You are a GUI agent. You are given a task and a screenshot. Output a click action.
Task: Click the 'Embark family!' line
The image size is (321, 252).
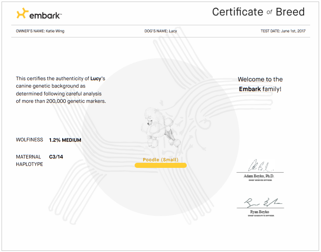pos(260,89)
